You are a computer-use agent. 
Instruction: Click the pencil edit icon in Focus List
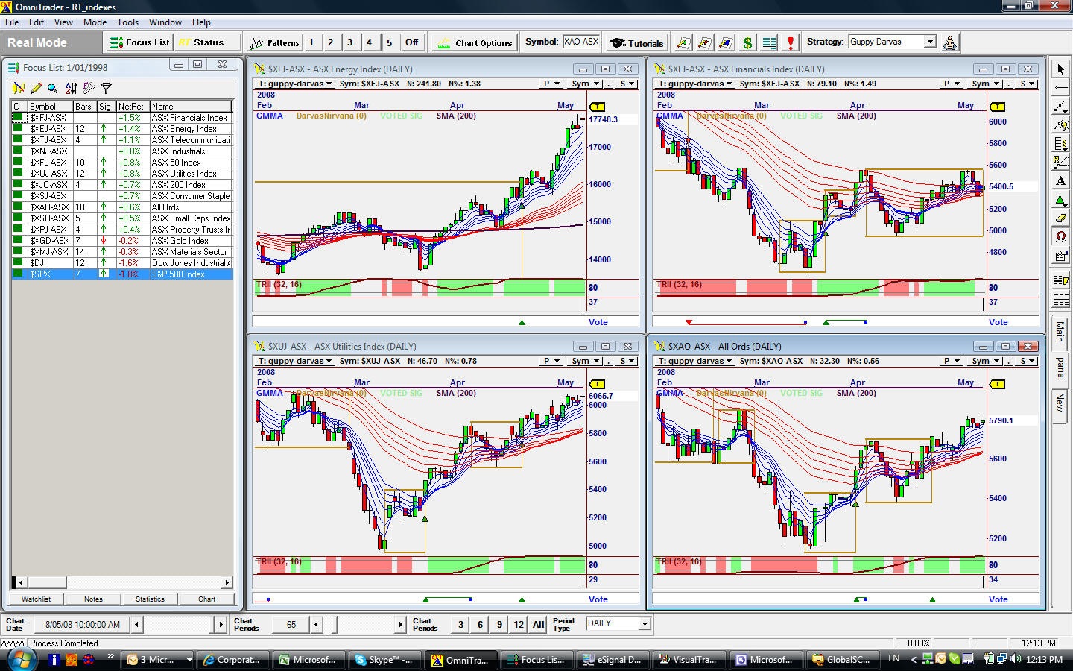(x=35, y=88)
